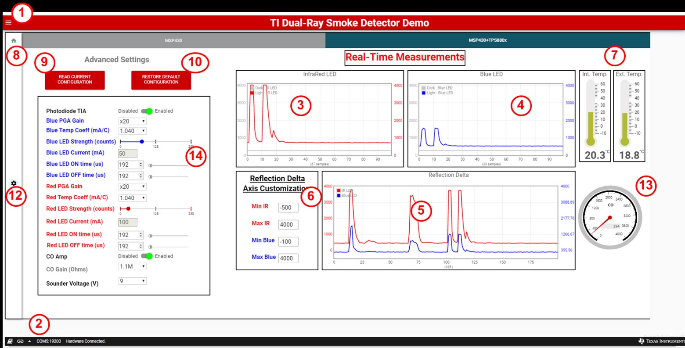
Task: Click the Blue LED Strength slider handle
Action: [142, 142]
